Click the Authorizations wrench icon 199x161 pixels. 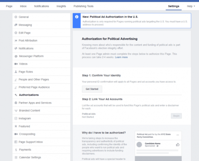[16, 95]
